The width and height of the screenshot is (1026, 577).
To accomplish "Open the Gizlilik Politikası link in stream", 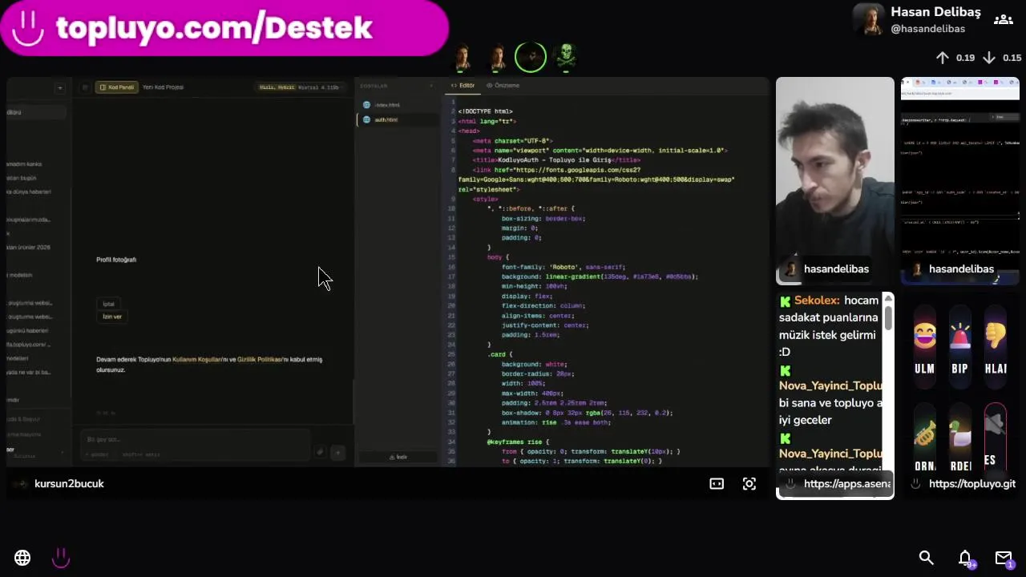I will click(261, 360).
